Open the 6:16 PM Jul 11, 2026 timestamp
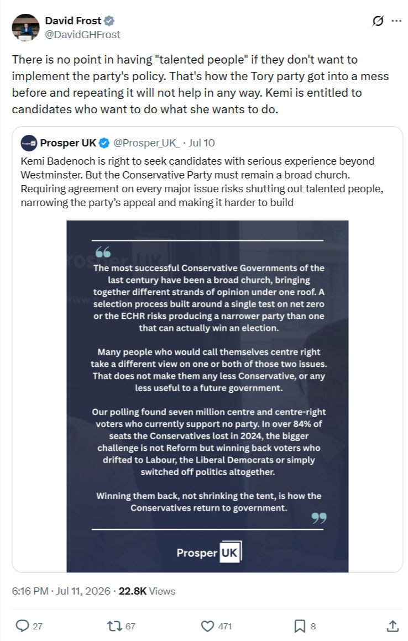The height and width of the screenshot is (641, 408). pos(61,591)
